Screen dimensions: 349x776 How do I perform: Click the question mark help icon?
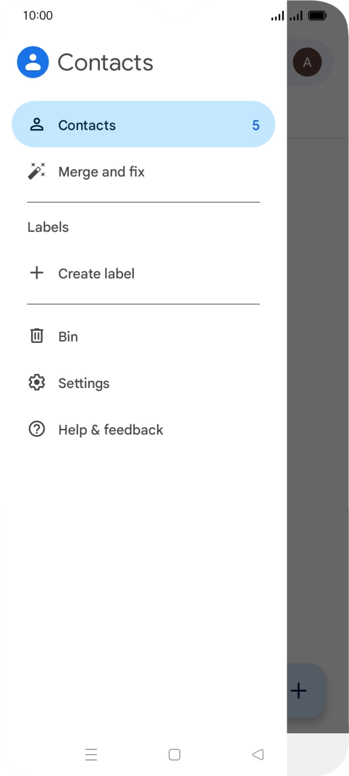click(37, 429)
